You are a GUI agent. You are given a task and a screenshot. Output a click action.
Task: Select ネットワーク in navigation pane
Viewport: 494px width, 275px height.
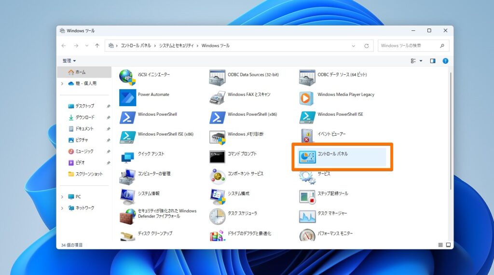81,208
